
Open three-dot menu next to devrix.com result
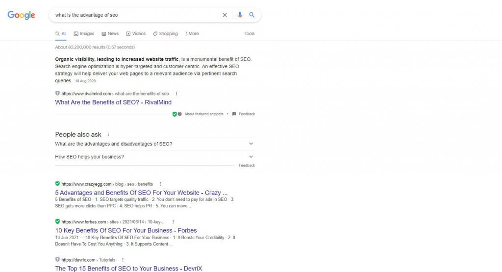coord(123,260)
